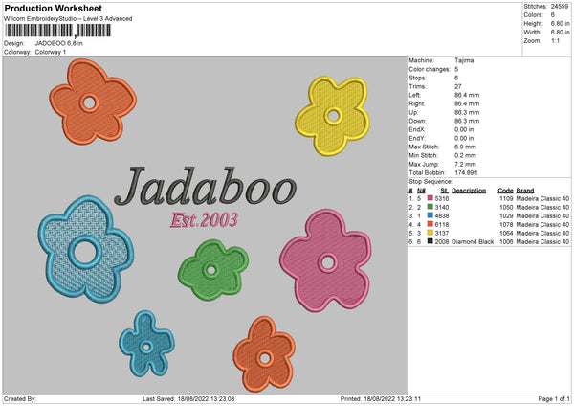Viewport: 574px width, 406px height.
Task: Click the black Jadaboo lettering in the design
Action: 205,186
